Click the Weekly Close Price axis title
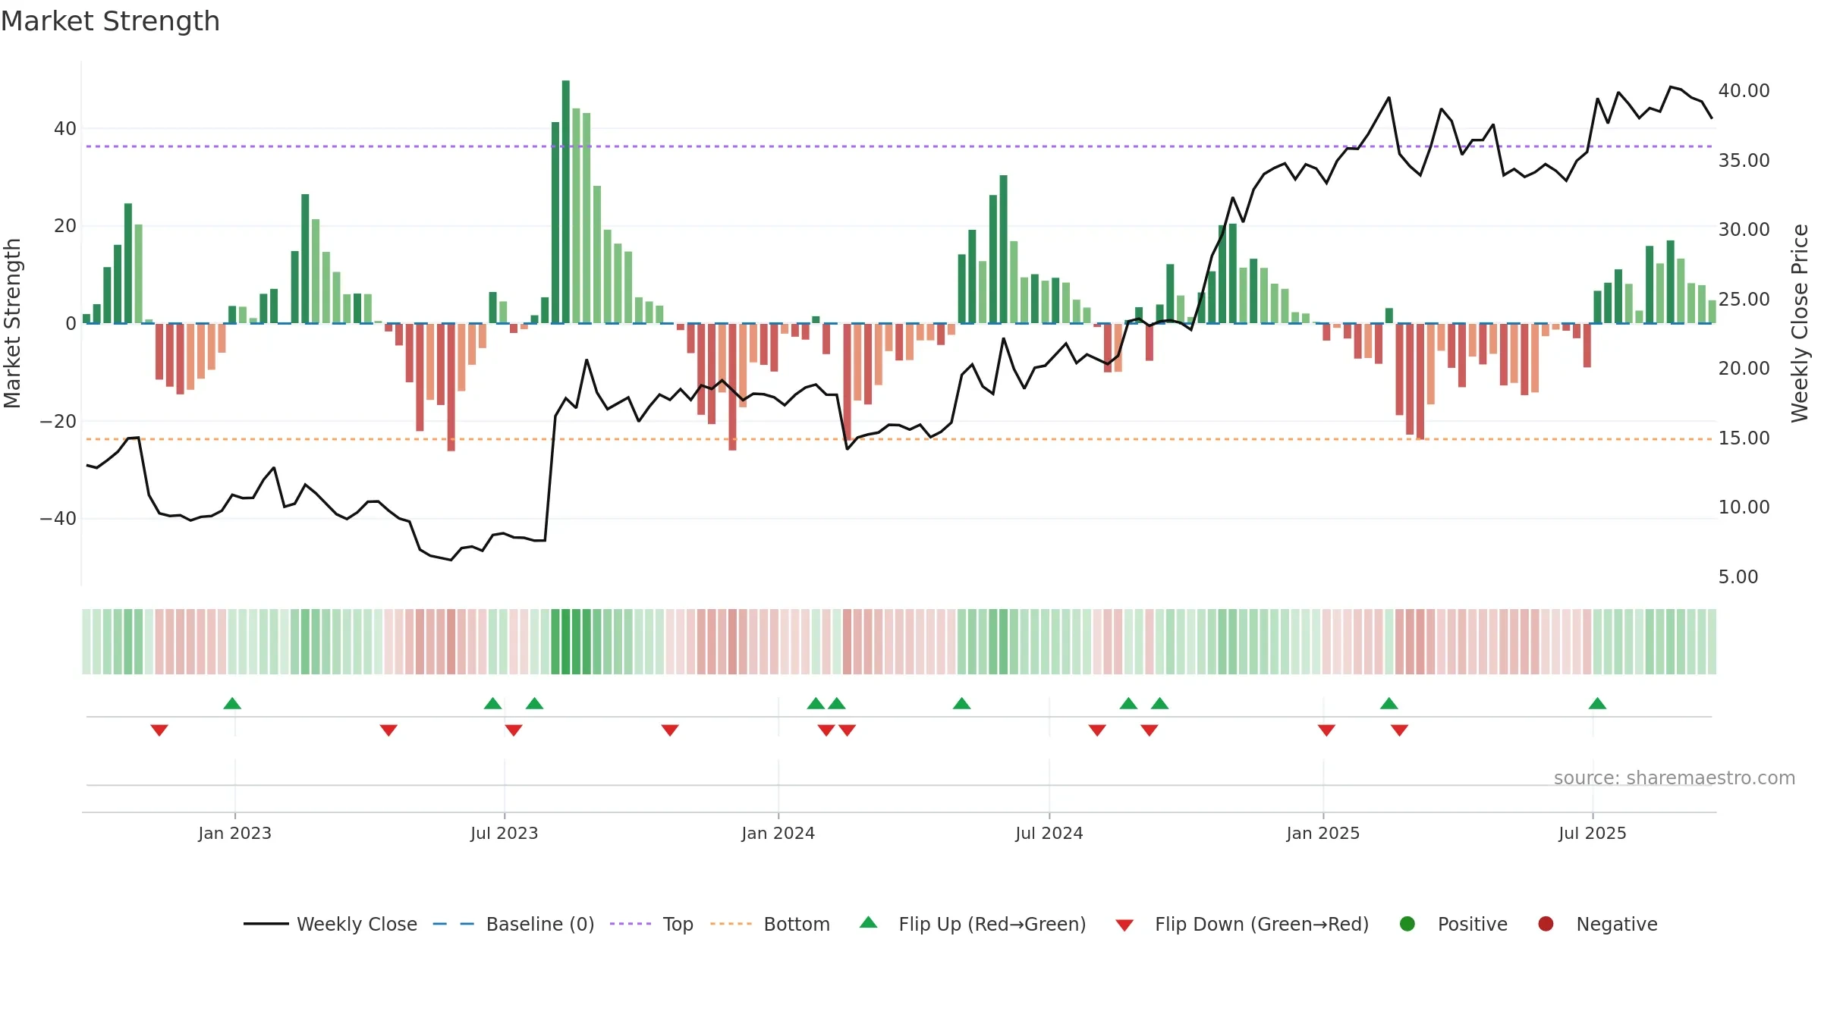The height and width of the screenshot is (1024, 1821). 1801,323
